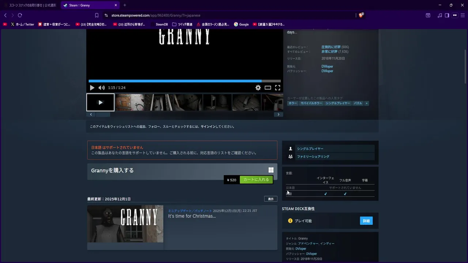Open video settings gear icon
The width and height of the screenshot is (468, 263).
coord(258,88)
